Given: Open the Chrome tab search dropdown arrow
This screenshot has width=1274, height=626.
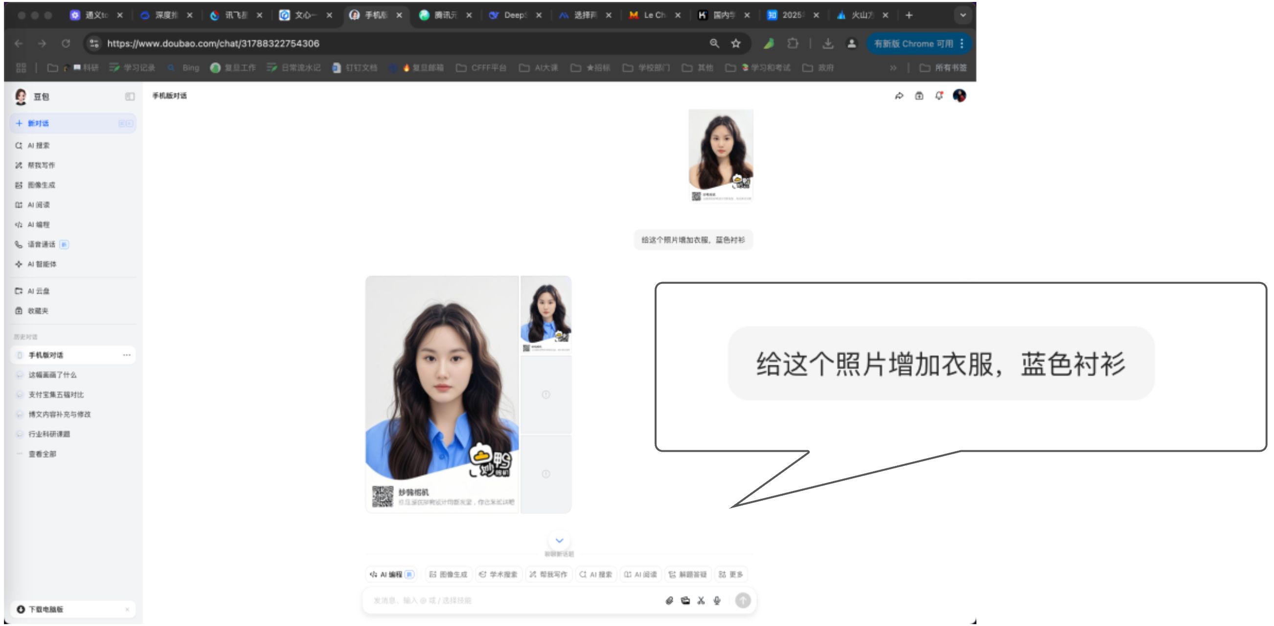Looking at the screenshot, I should pyautogui.click(x=962, y=15).
